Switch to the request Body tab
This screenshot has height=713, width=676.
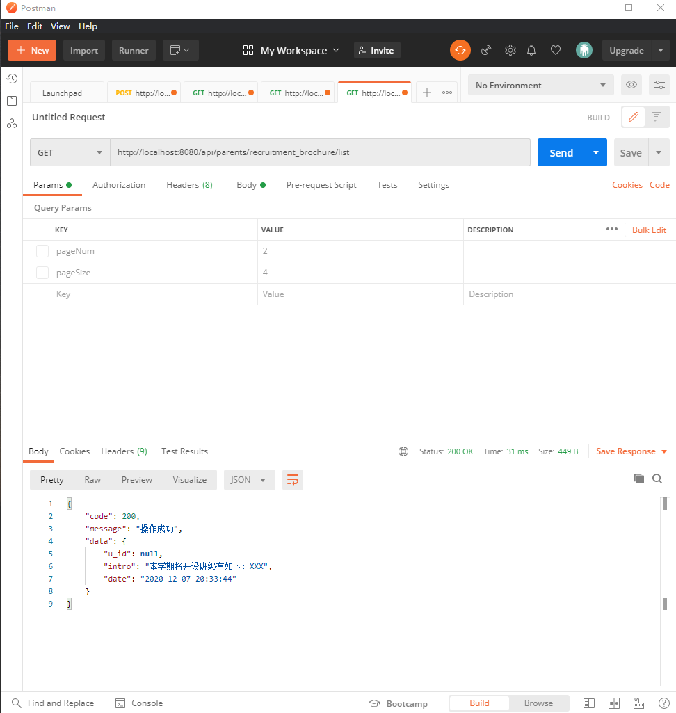[251, 185]
